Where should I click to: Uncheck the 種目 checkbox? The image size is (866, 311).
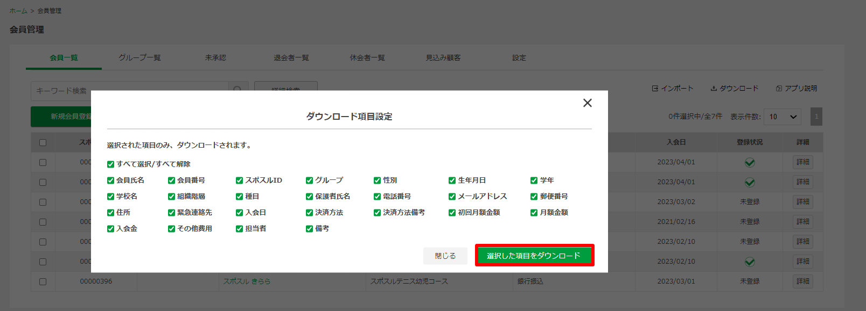pos(239,197)
